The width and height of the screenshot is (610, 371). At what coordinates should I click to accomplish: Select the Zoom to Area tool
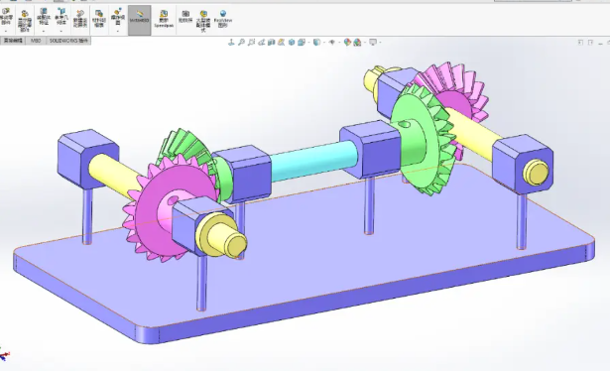pos(251,42)
